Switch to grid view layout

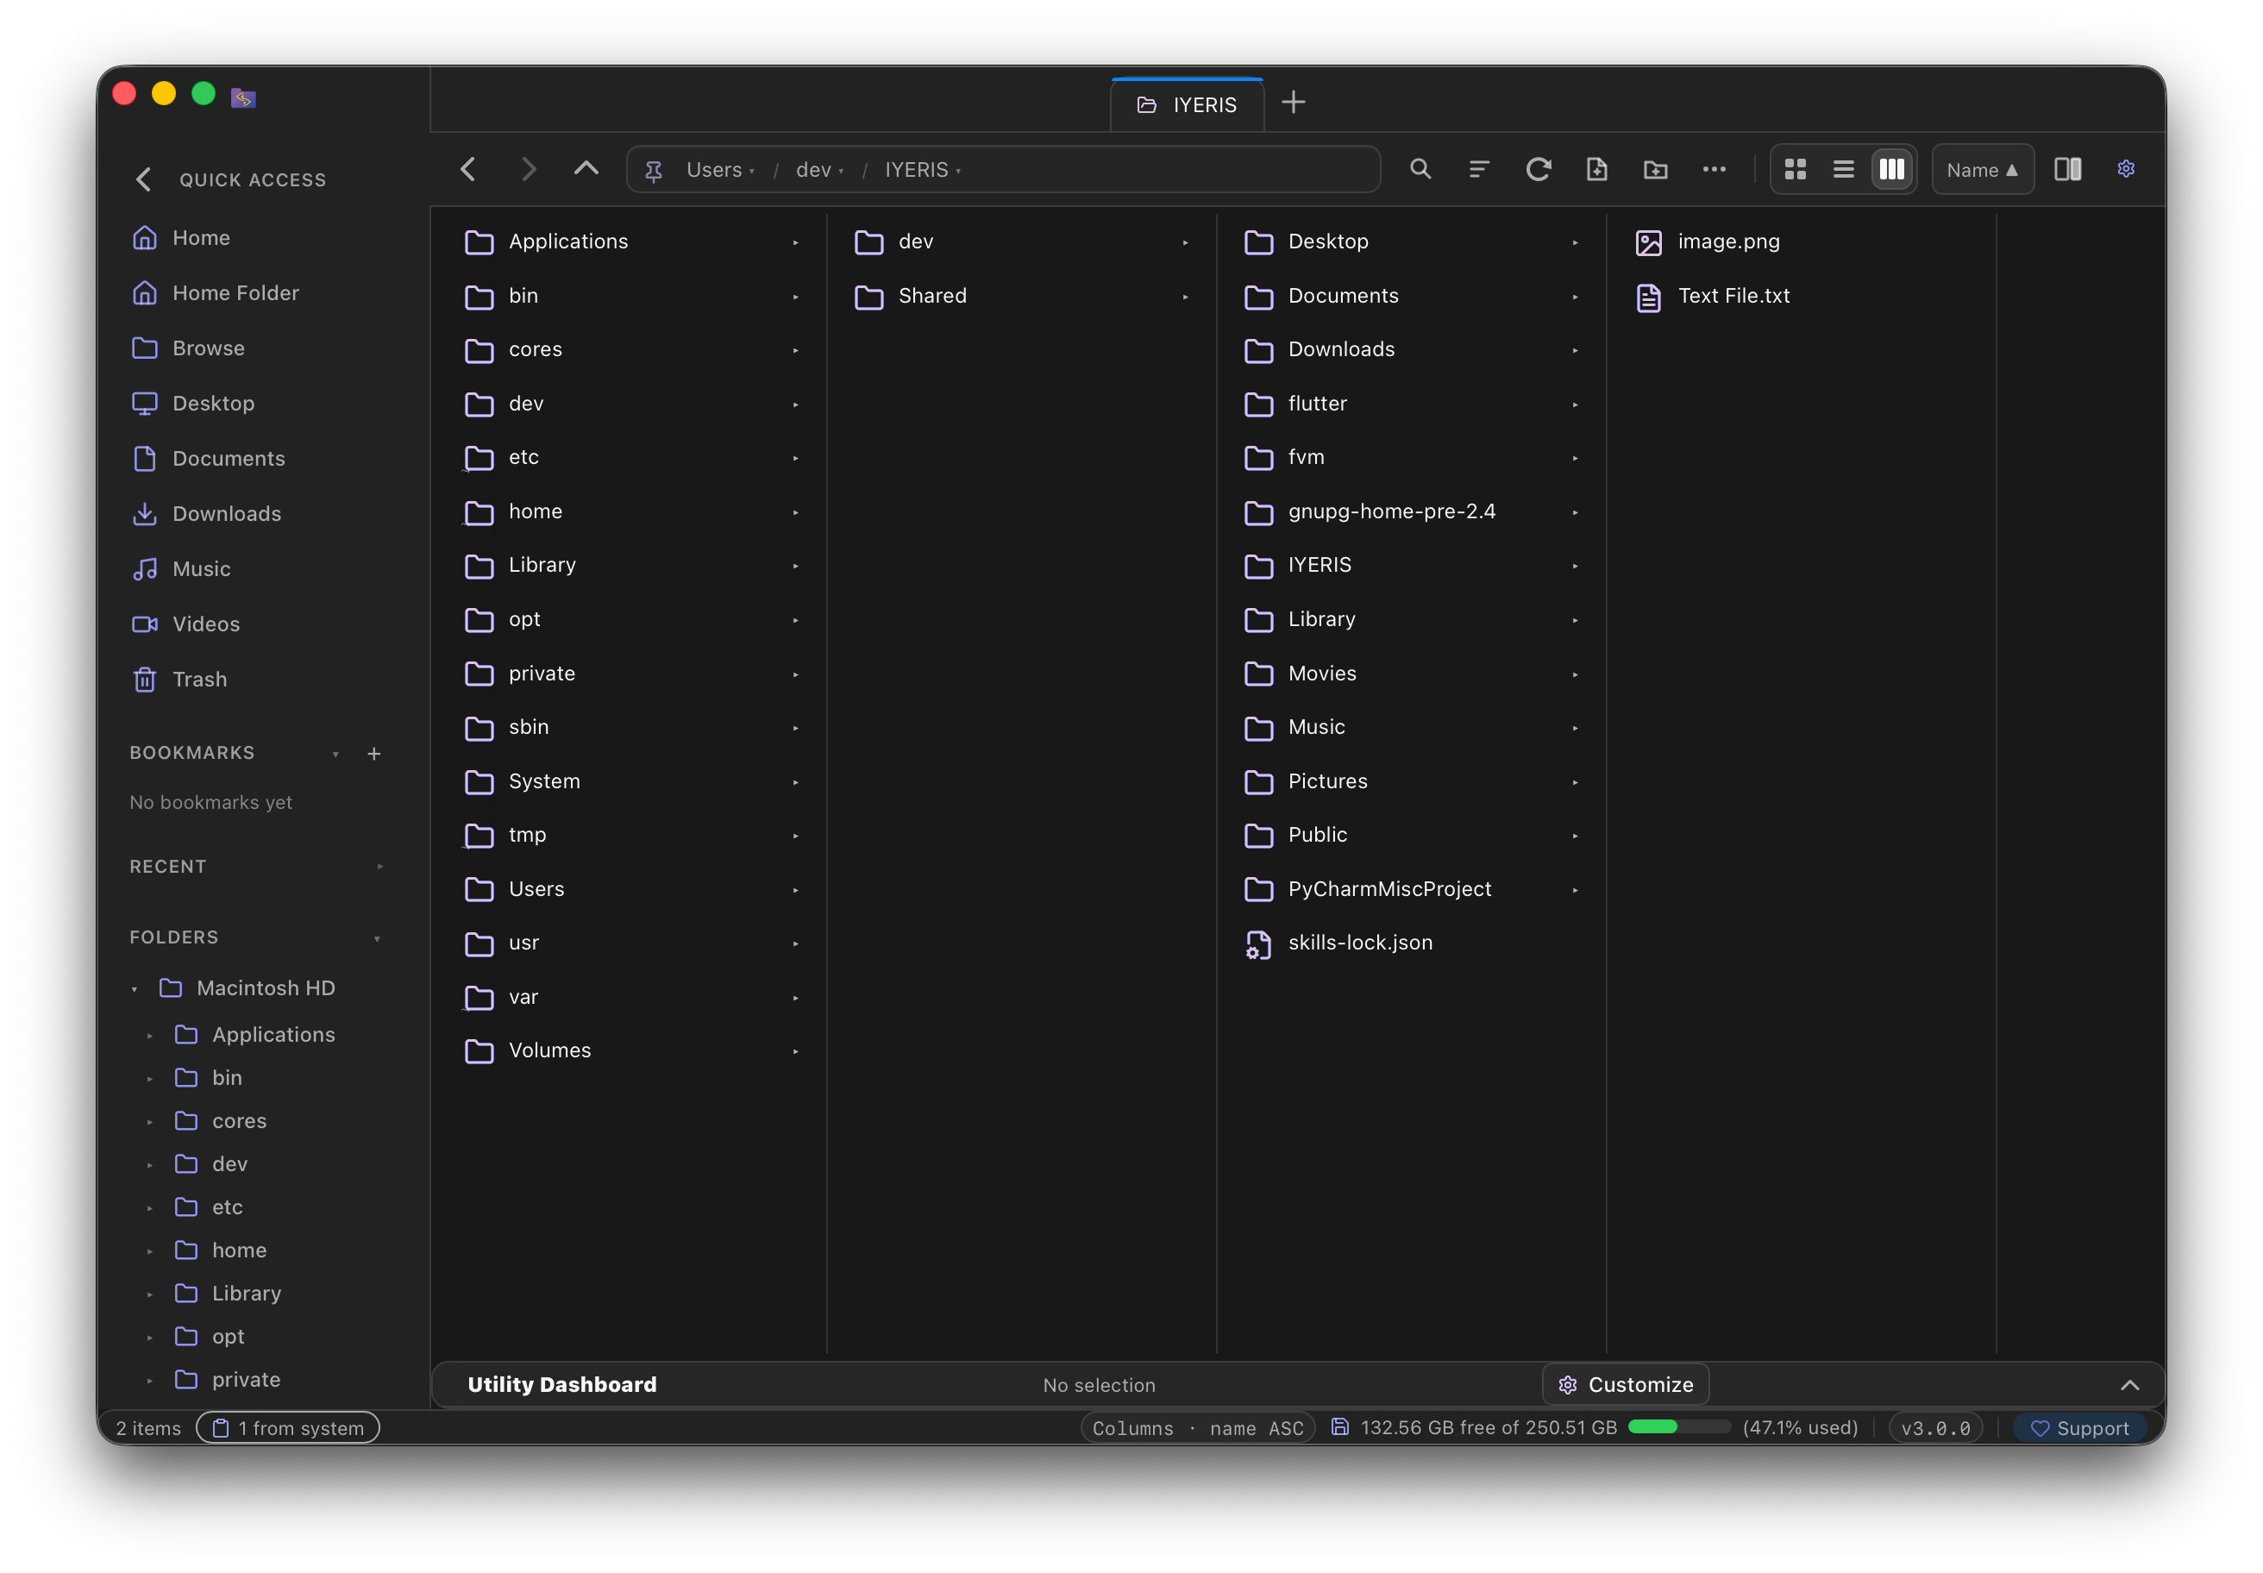pos(1796,170)
